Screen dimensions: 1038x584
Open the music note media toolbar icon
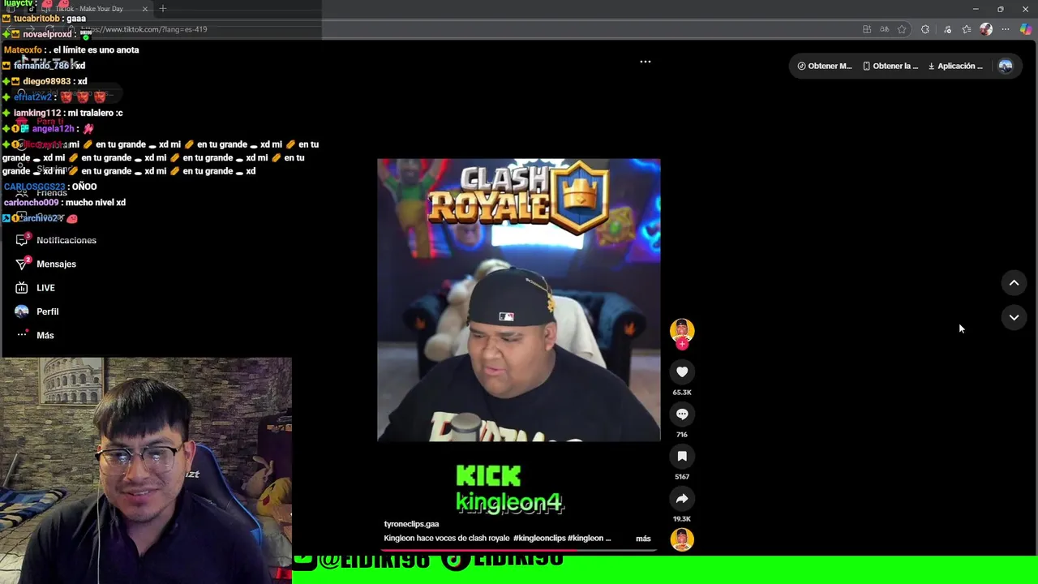947,29
